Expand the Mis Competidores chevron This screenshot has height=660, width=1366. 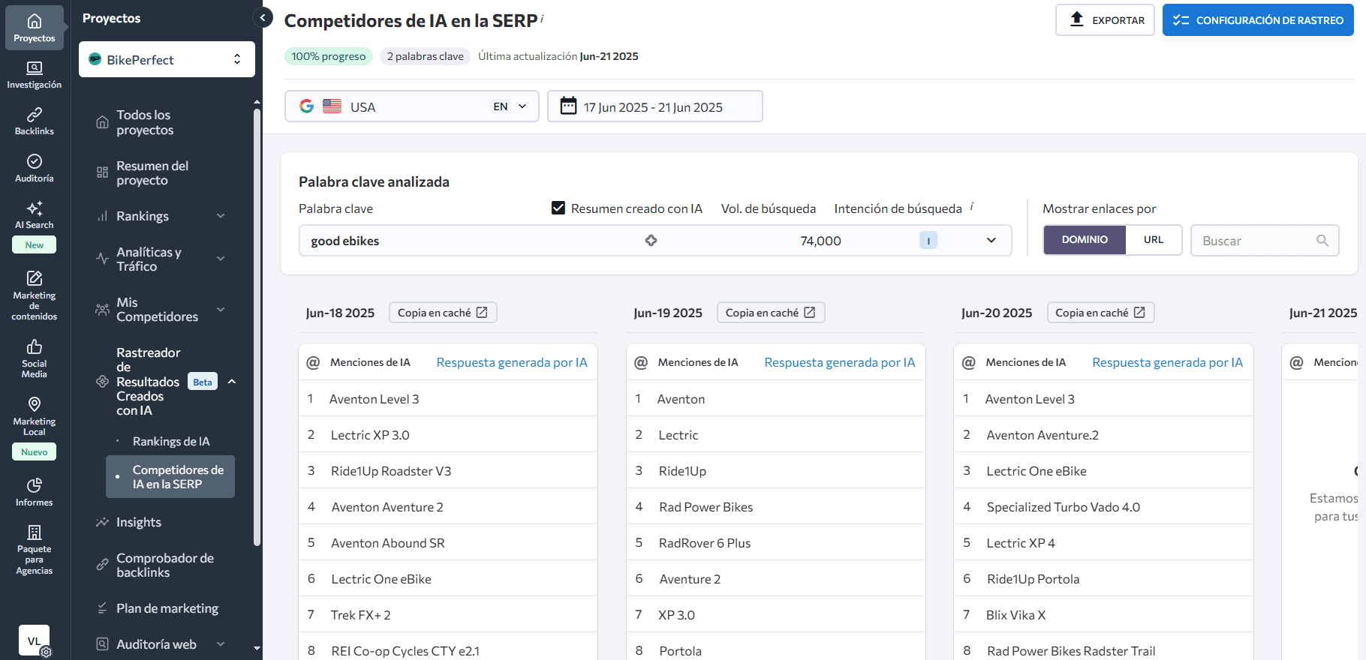pyautogui.click(x=221, y=309)
